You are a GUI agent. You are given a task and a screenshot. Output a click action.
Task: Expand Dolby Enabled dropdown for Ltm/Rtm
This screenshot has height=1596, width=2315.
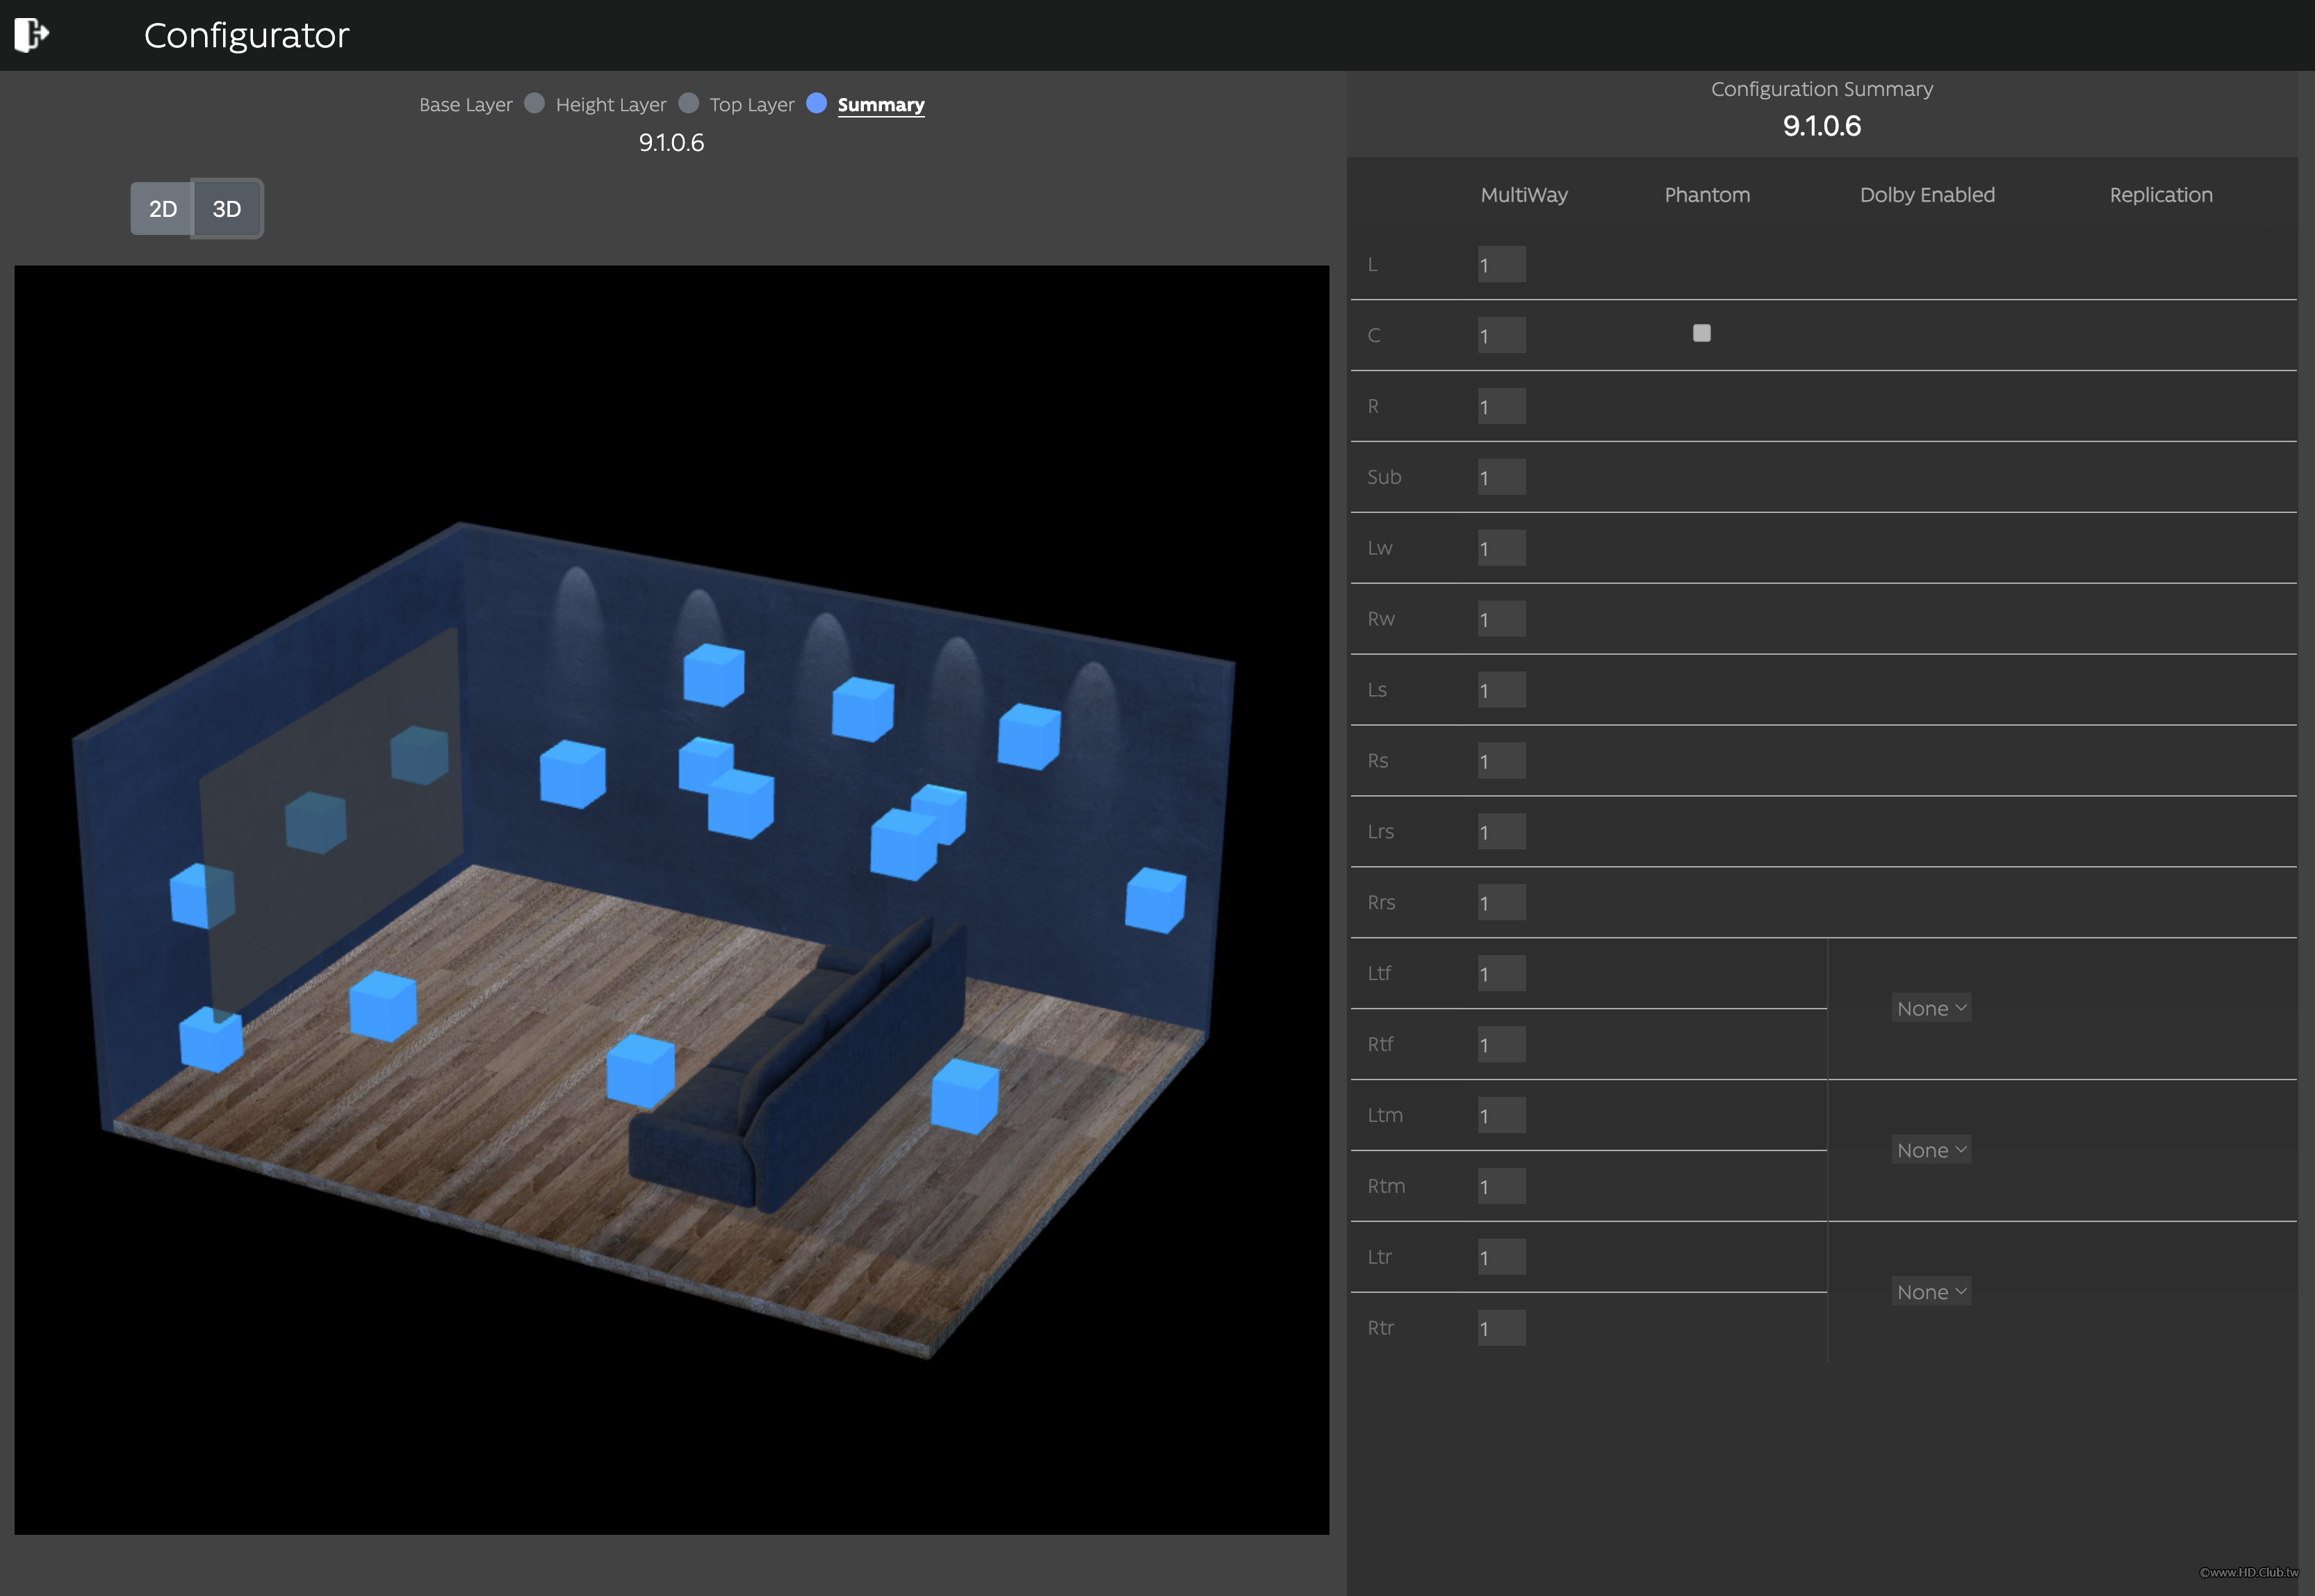coord(1930,1150)
